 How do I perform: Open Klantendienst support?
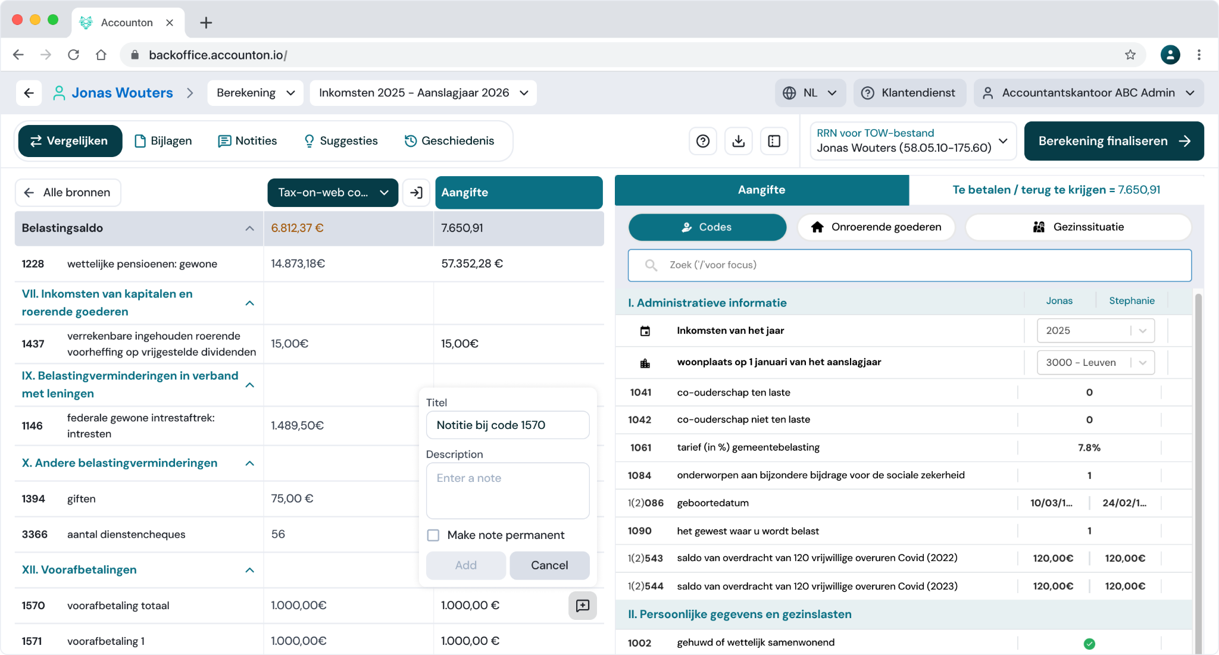pos(909,93)
